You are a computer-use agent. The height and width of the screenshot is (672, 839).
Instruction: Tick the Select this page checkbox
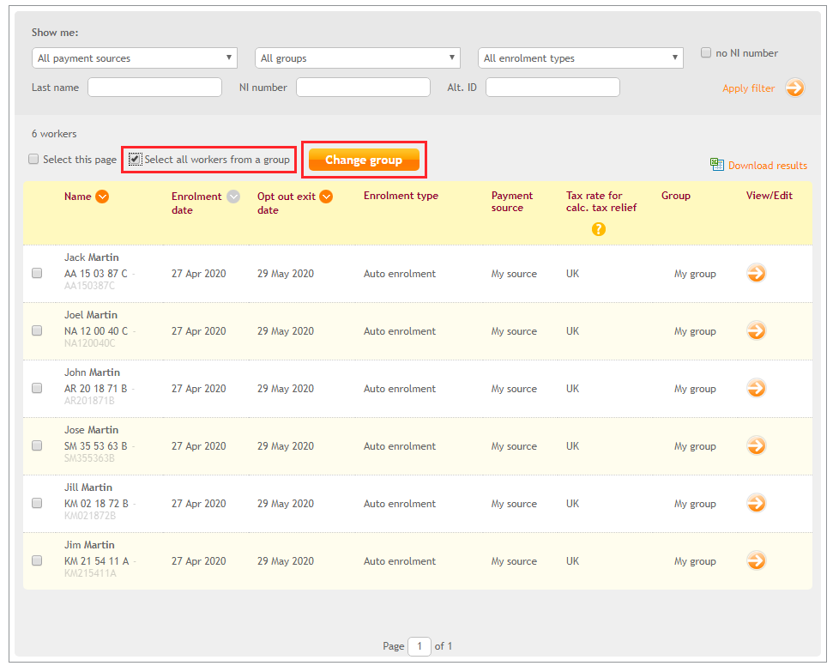[33, 159]
